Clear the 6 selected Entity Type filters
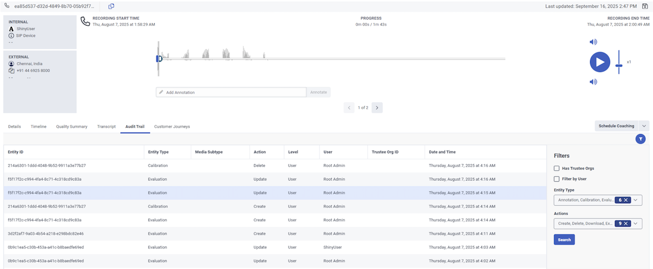 626,200
